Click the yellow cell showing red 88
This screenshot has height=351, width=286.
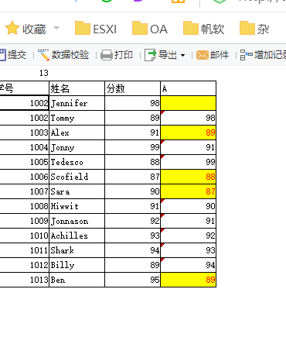click(x=188, y=177)
